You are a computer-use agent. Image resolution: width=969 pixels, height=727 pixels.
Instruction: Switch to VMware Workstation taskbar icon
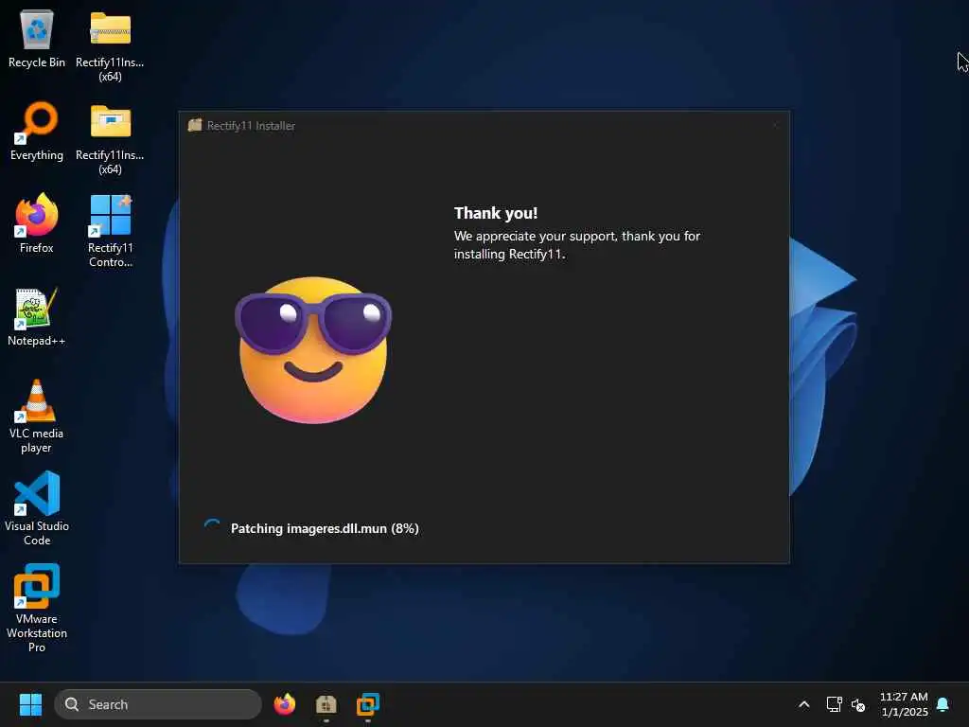click(368, 704)
